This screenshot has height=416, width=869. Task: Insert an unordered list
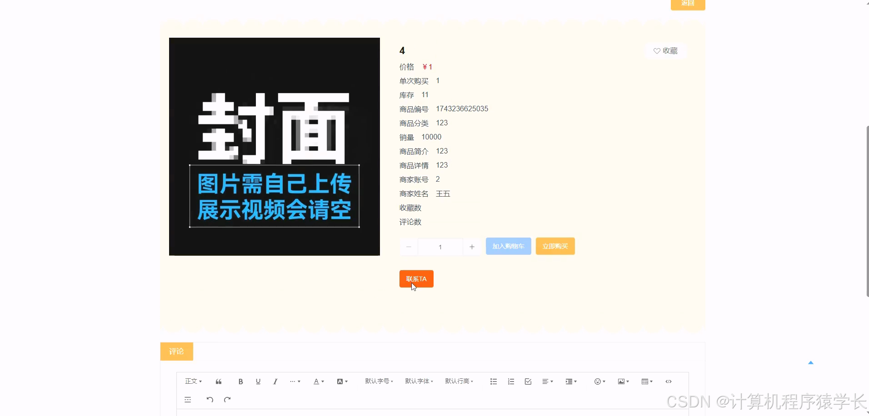point(493,381)
